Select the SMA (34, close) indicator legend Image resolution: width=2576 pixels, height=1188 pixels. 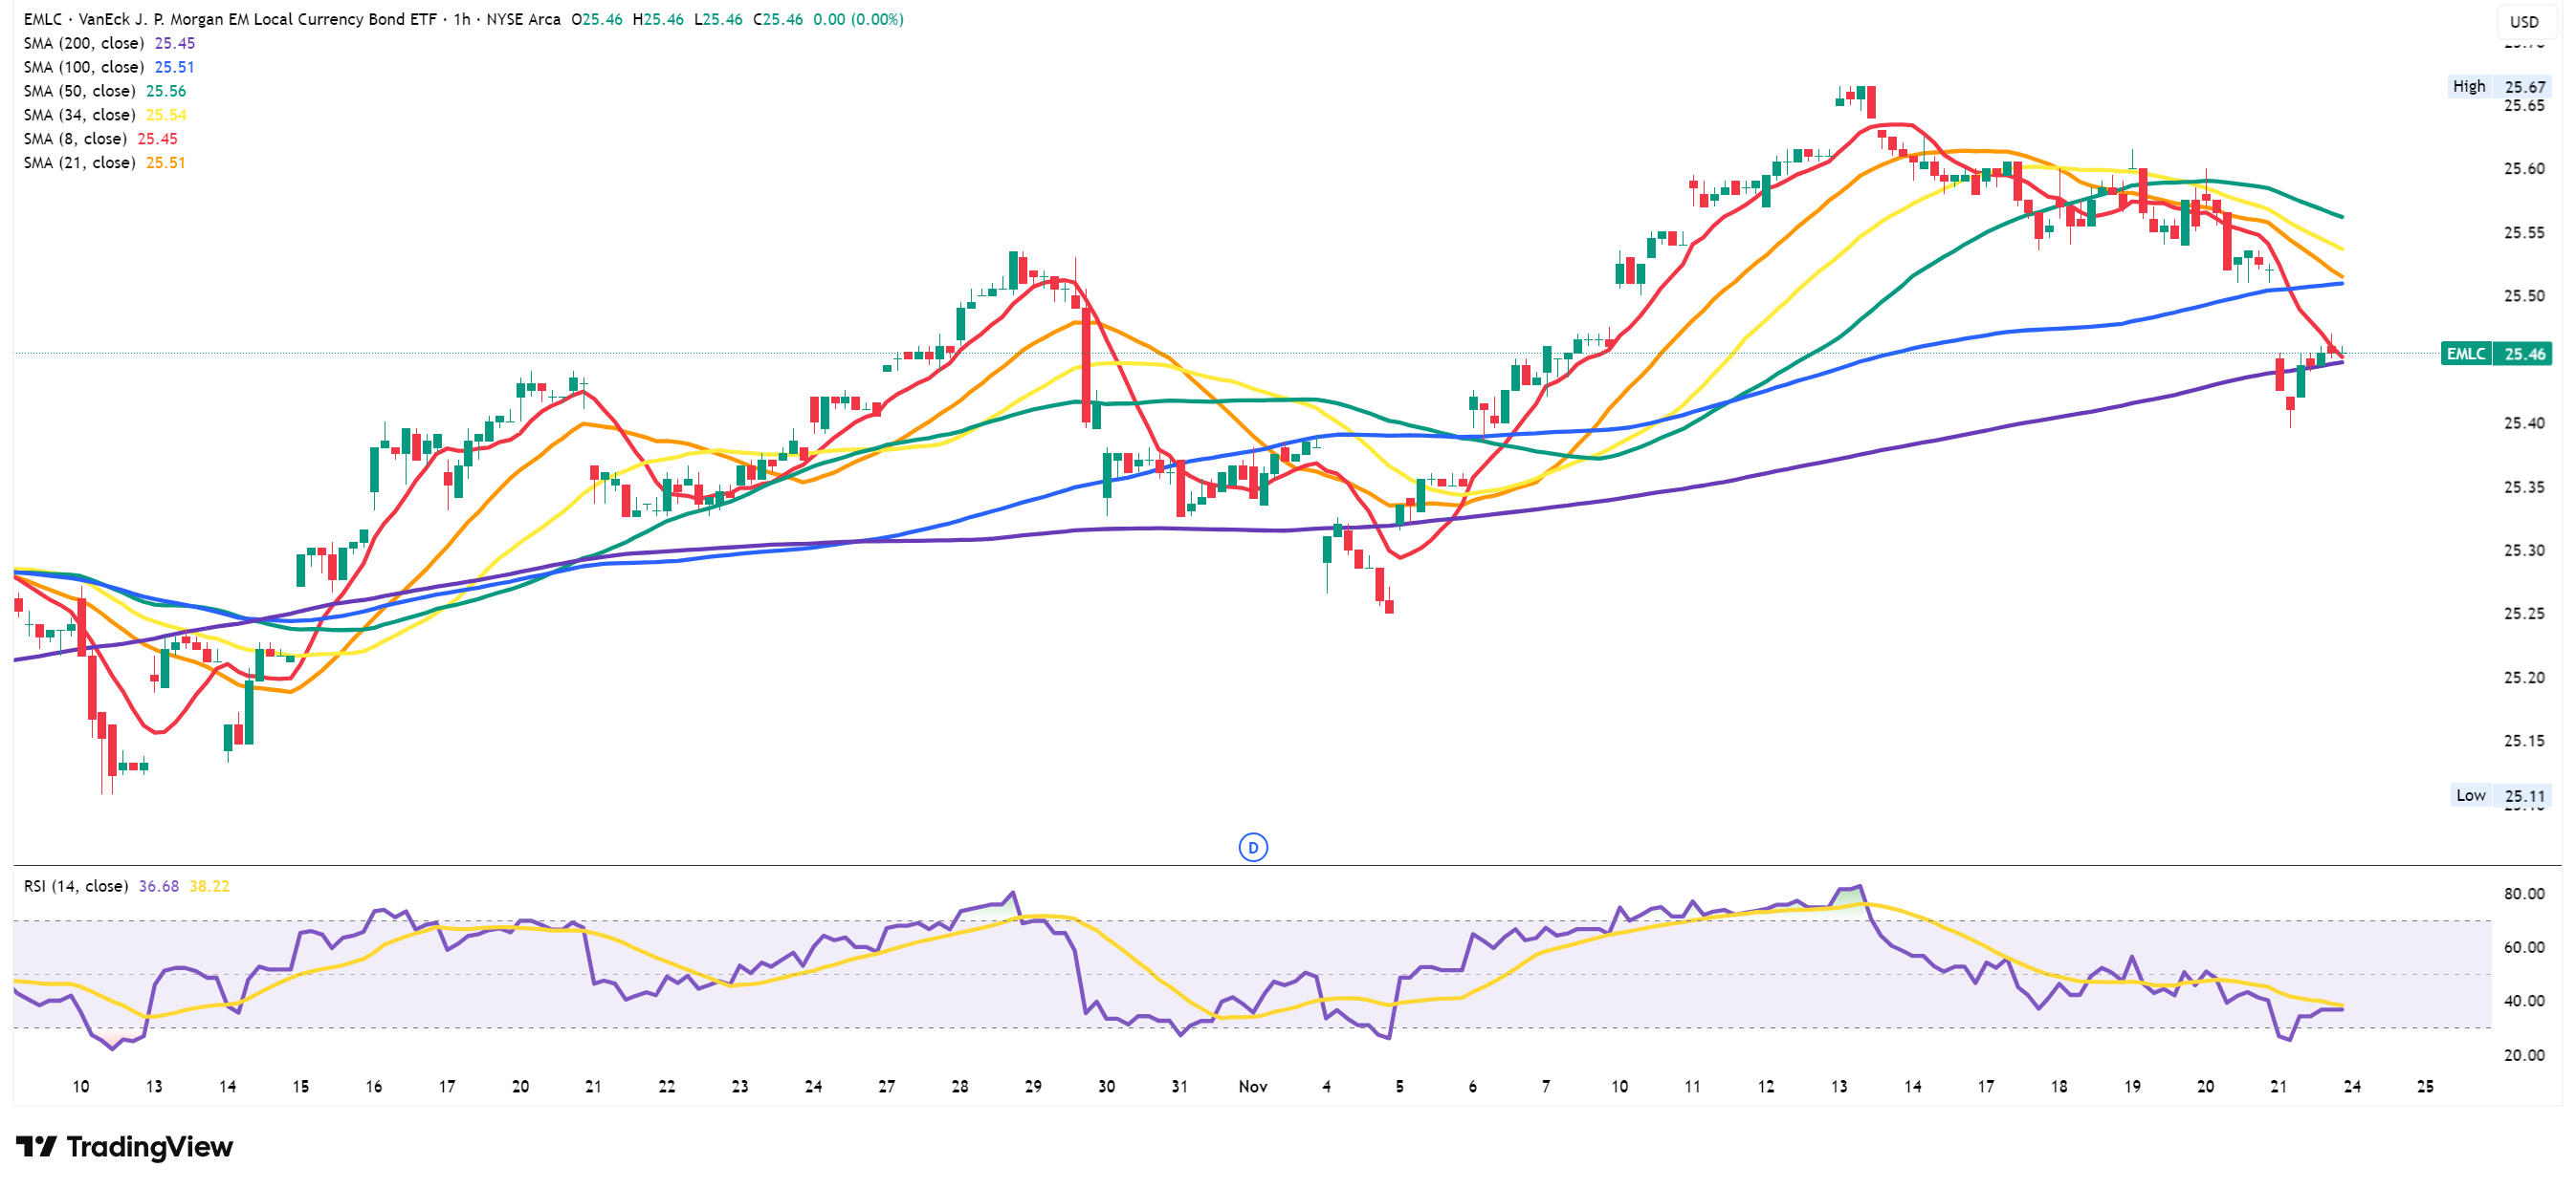click(x=80, y=115)
